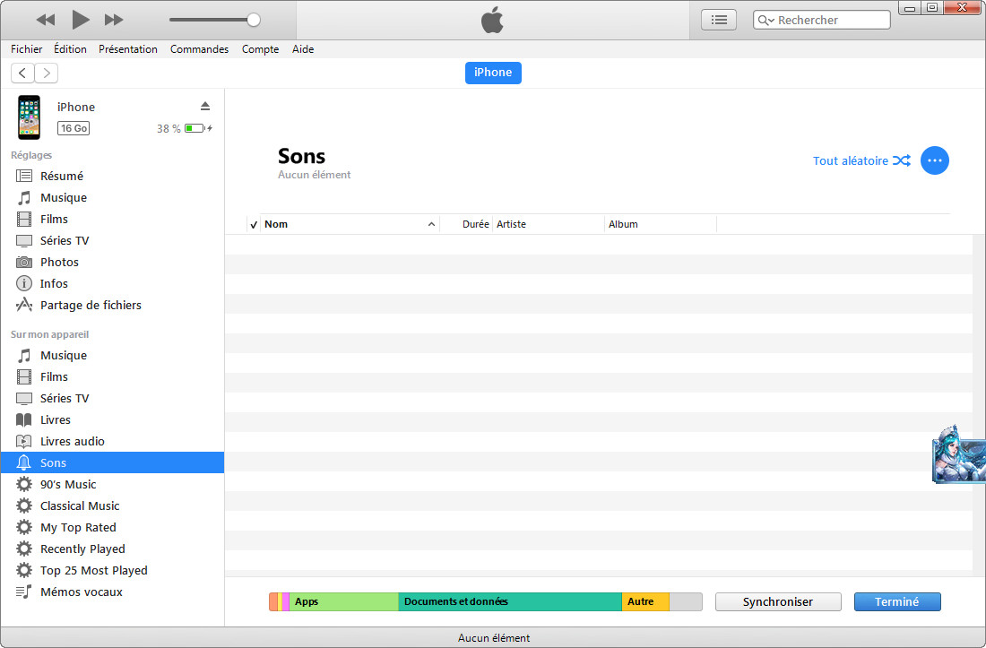
Task: Open the Commandes menu
Action: [x=199, y=49]
